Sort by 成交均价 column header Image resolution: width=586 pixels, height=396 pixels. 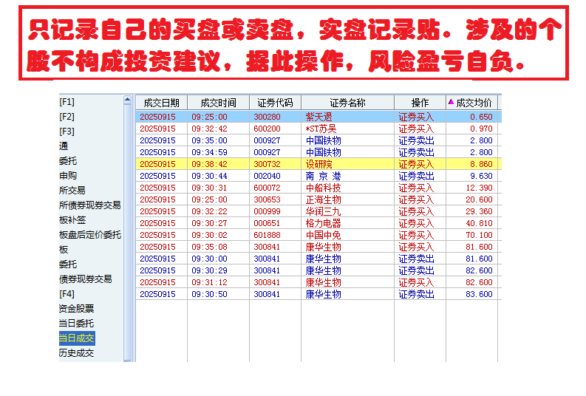tap(471, 103)
